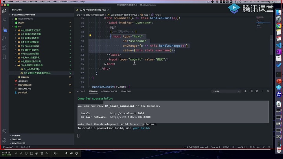Viewport: 283px width, 159px height.
Task: Click the errors and warnings counter in status bar
Action: point(26,147)
